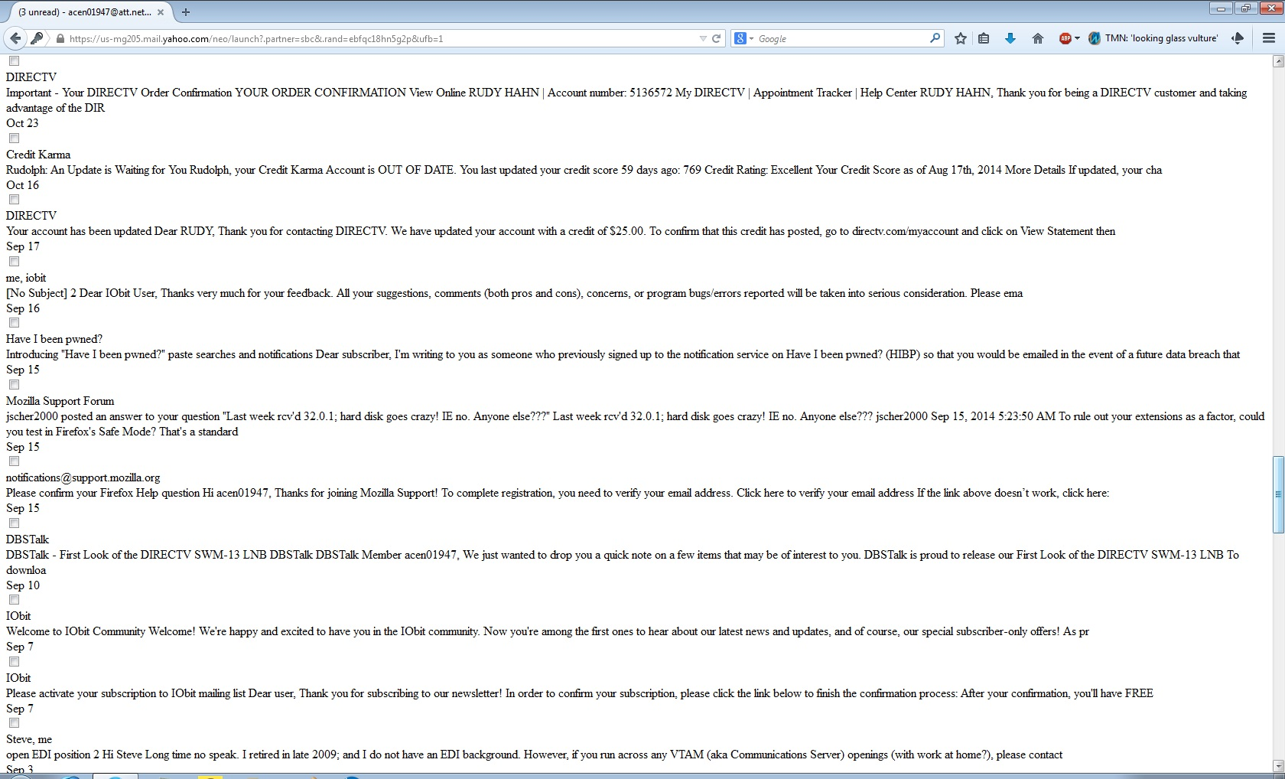Select the 'me, iobit' email checkbox

[14, 262]
